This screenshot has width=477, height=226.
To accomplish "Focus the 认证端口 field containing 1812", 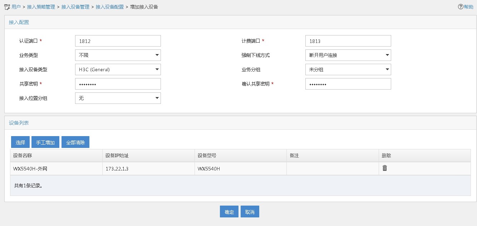I will click(x=118, y=41).
